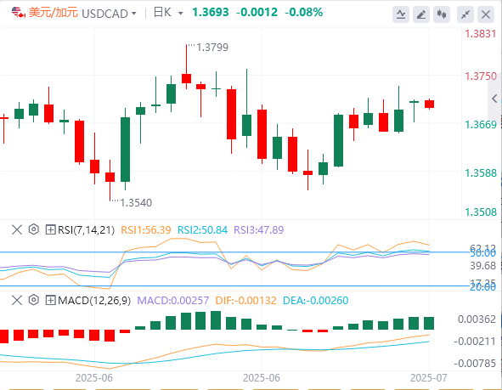Screen dimensions: 502x390
Task: Select the latest red candlestick
Action: [x=429, y=104]
